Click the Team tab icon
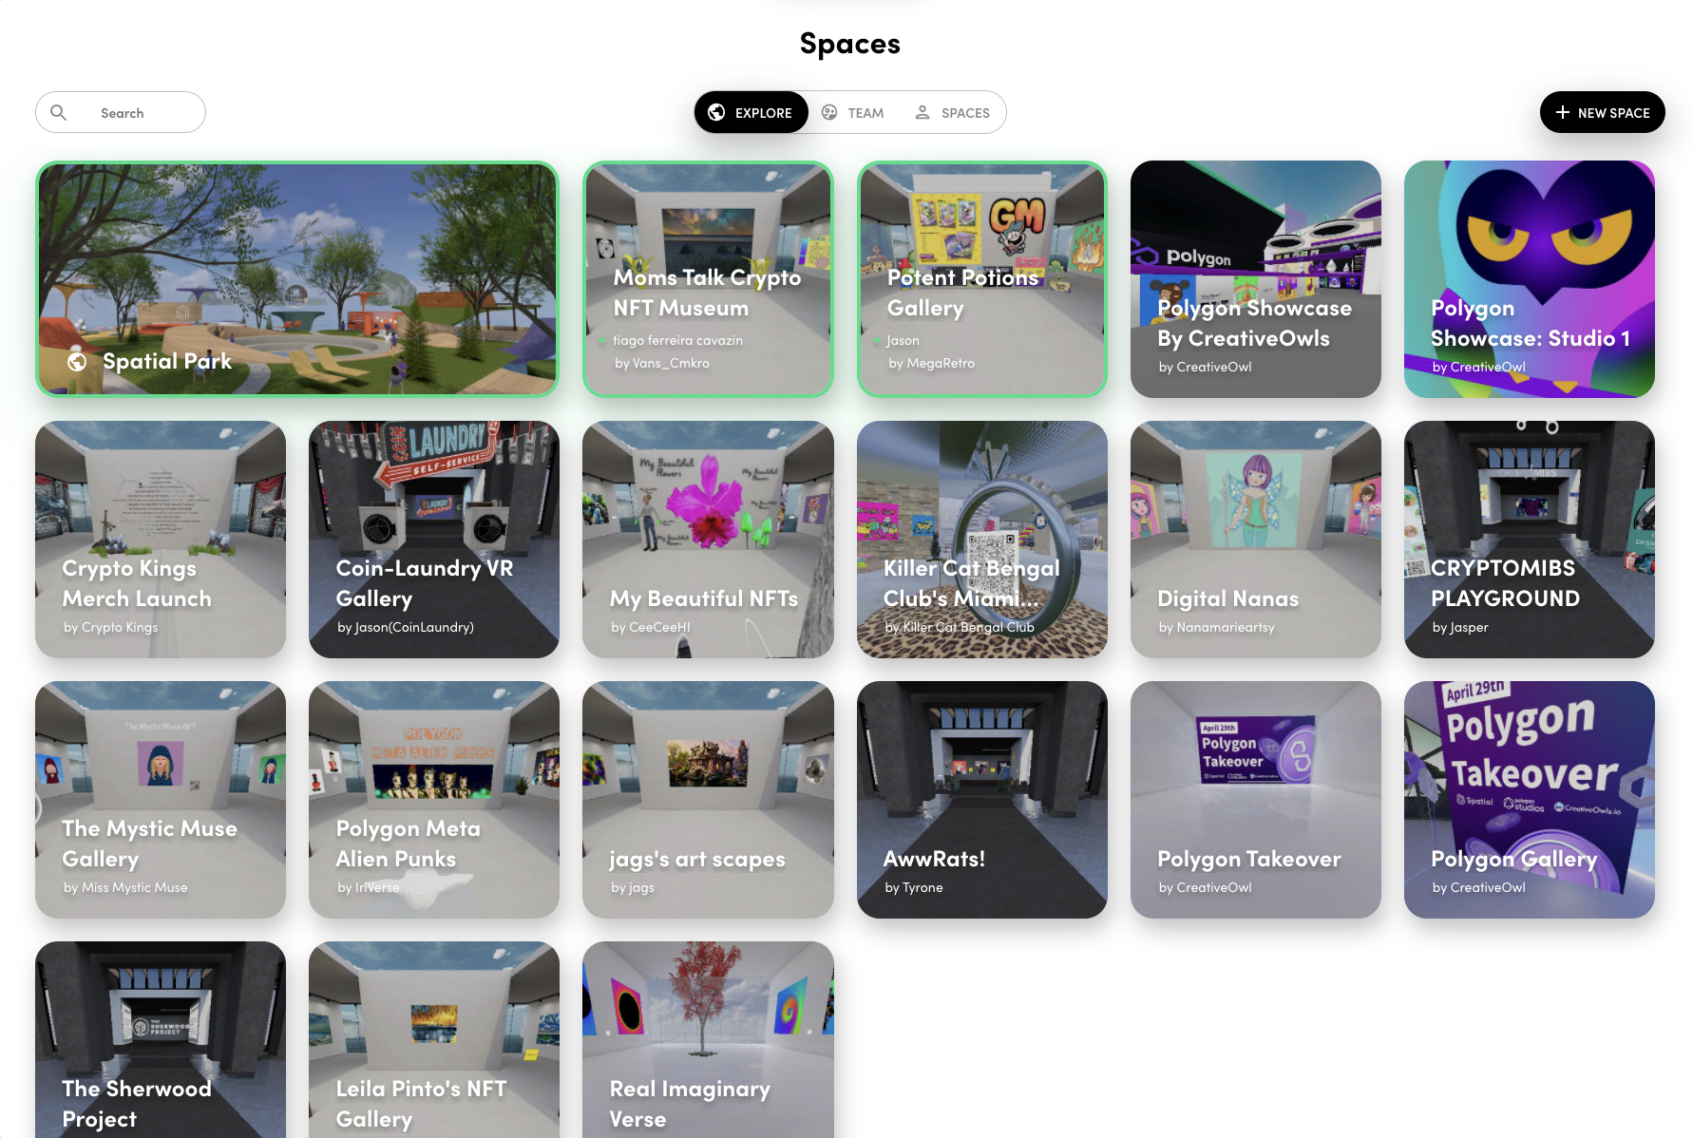The width and height of the screenshot is (1693, 1138). pos(829,112)
